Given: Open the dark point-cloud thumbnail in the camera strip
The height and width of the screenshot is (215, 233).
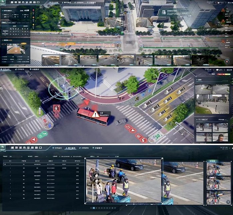Looking at the screenshot, I should pos(200,60).
